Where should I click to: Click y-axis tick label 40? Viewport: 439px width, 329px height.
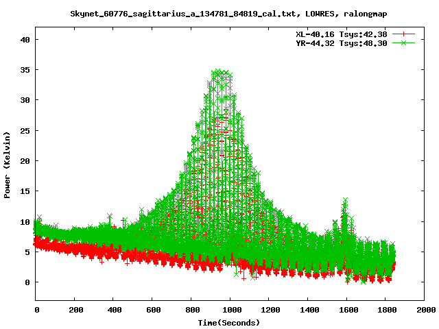(x=25, y=40)
